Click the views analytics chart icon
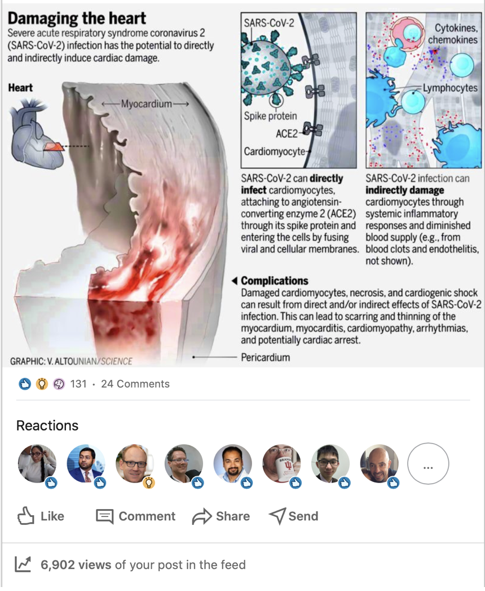485x591 pixels. 23,564
